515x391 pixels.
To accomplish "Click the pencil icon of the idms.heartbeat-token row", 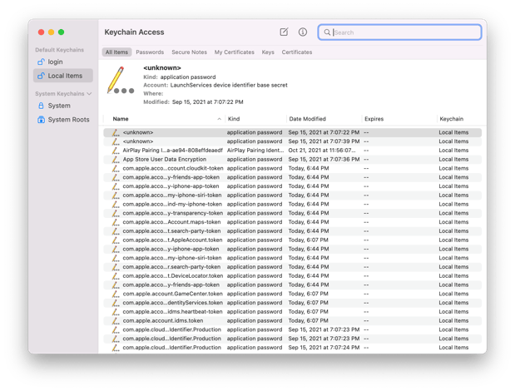I will [116, 312].
